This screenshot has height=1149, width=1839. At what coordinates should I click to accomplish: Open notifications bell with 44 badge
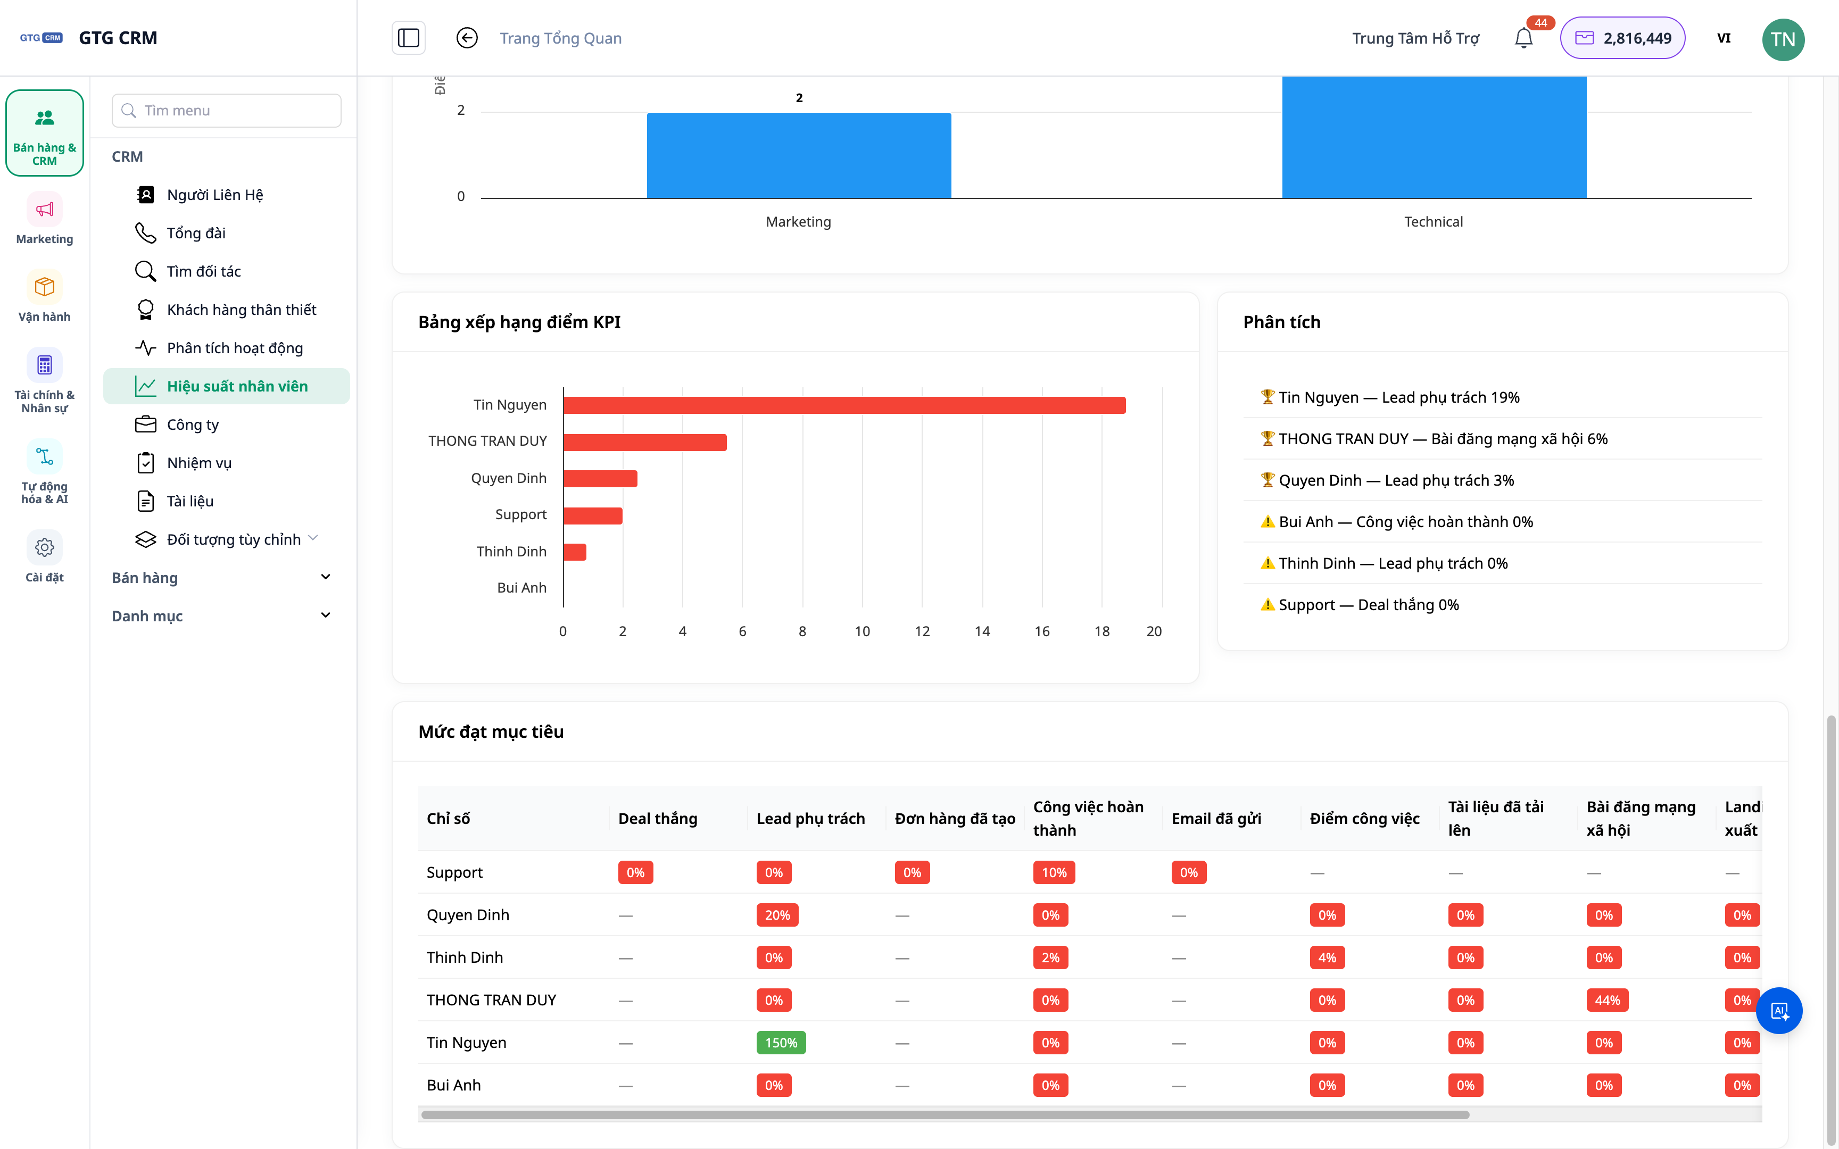coord(1523,37)
